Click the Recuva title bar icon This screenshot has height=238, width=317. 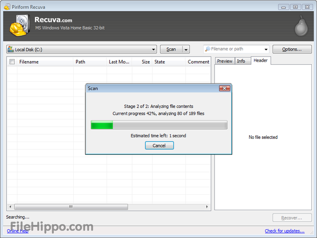tap(7, 7)
